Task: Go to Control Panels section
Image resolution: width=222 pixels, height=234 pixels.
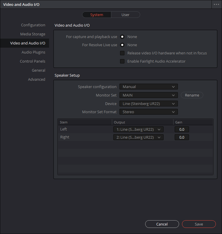Action: (32, 61)
